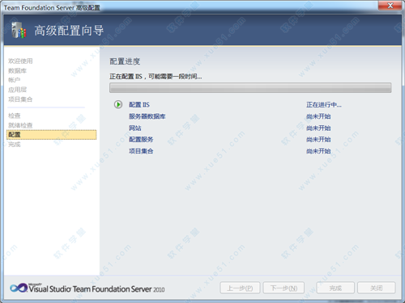405x303 pixels.
Task: Click the 上一步(P) button
Action: click(240, 288)
